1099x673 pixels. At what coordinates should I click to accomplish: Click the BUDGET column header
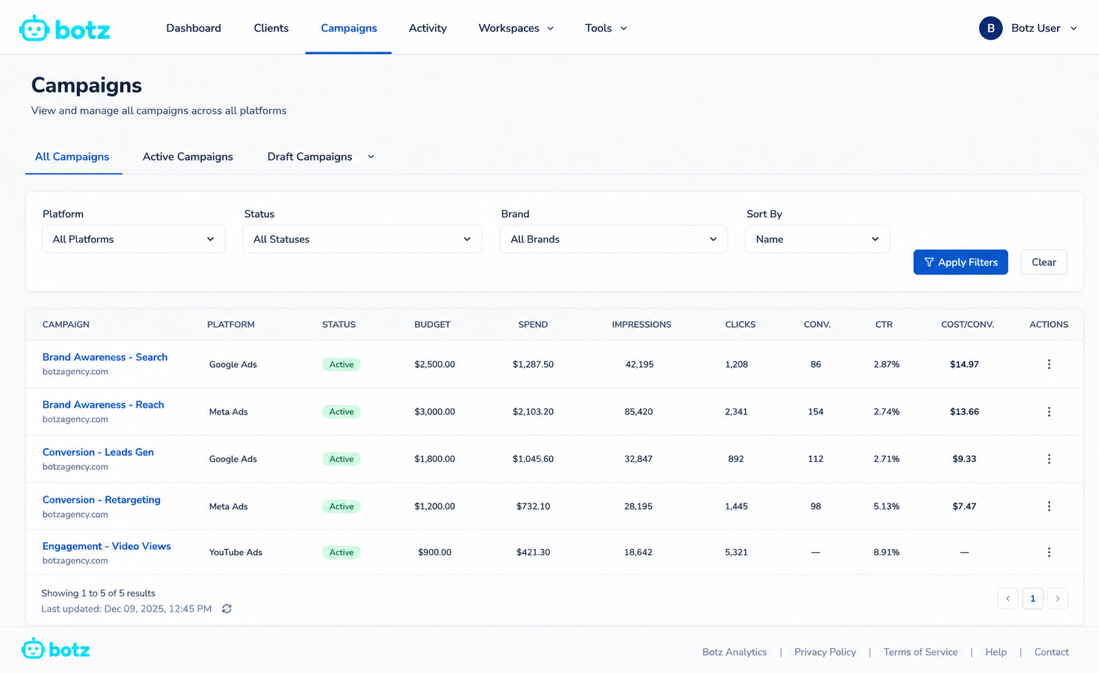(x=432, y=325)
